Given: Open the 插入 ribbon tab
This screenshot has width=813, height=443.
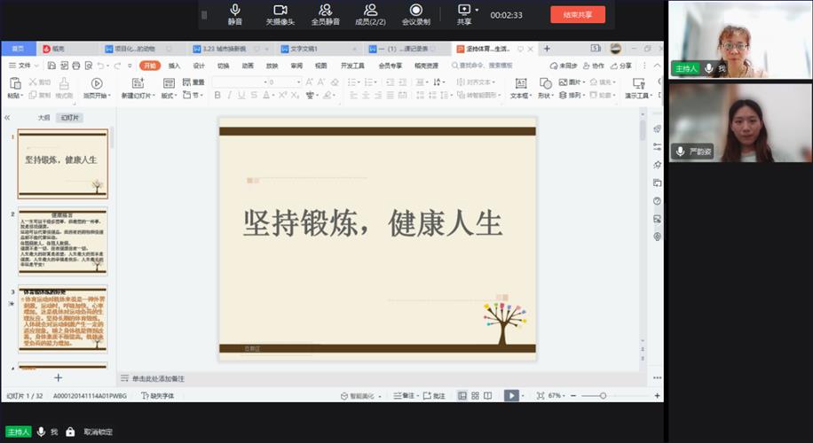Looking at the screenshot, I should coord(174,66).
